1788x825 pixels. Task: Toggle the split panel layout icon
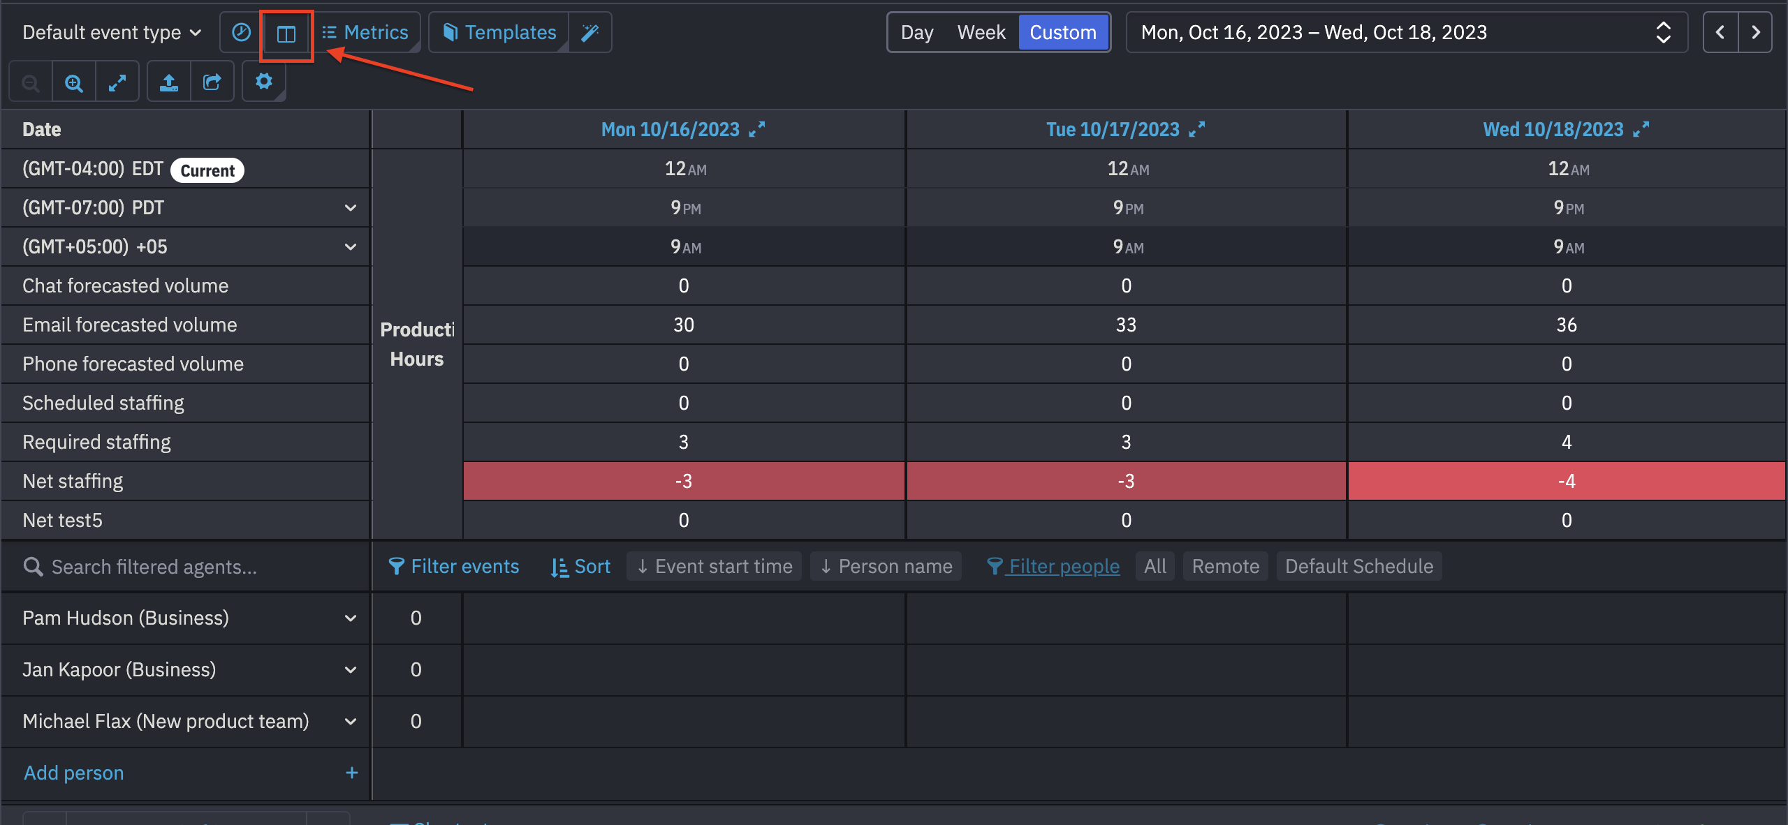coord(286,33)
